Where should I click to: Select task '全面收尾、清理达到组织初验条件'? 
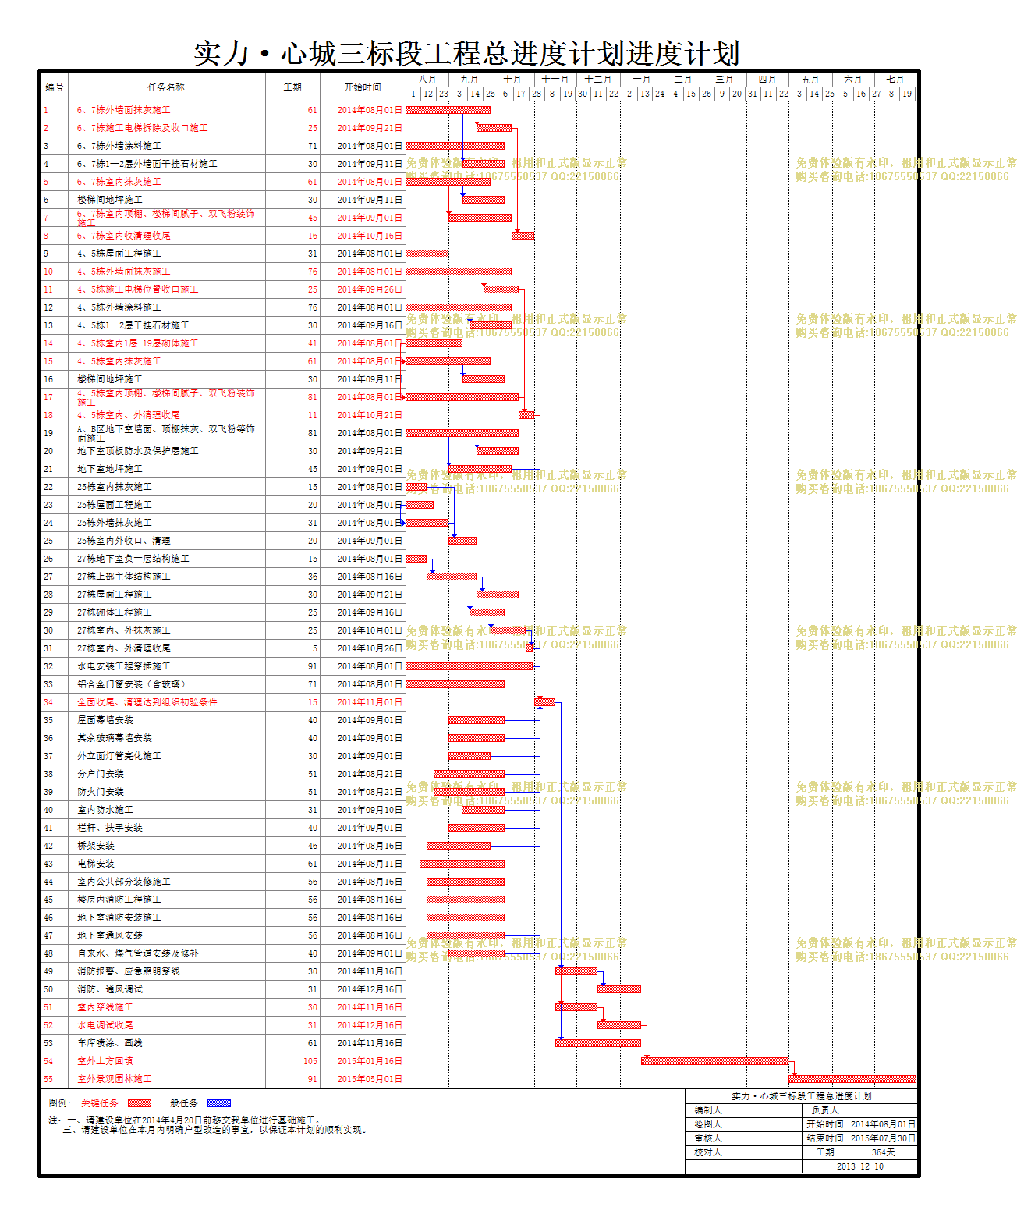[x=147, y=702]
